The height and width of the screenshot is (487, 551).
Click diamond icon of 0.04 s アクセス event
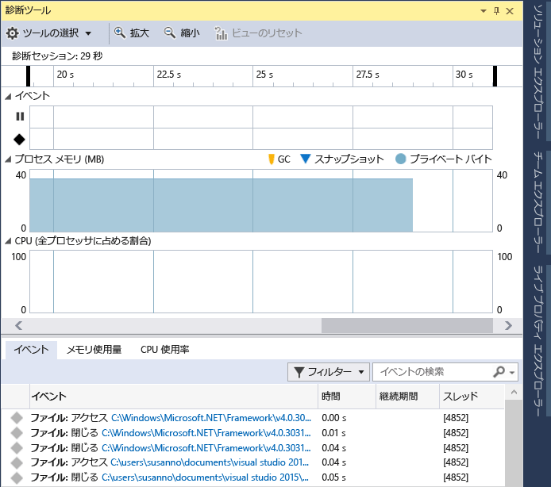(17, 462)
